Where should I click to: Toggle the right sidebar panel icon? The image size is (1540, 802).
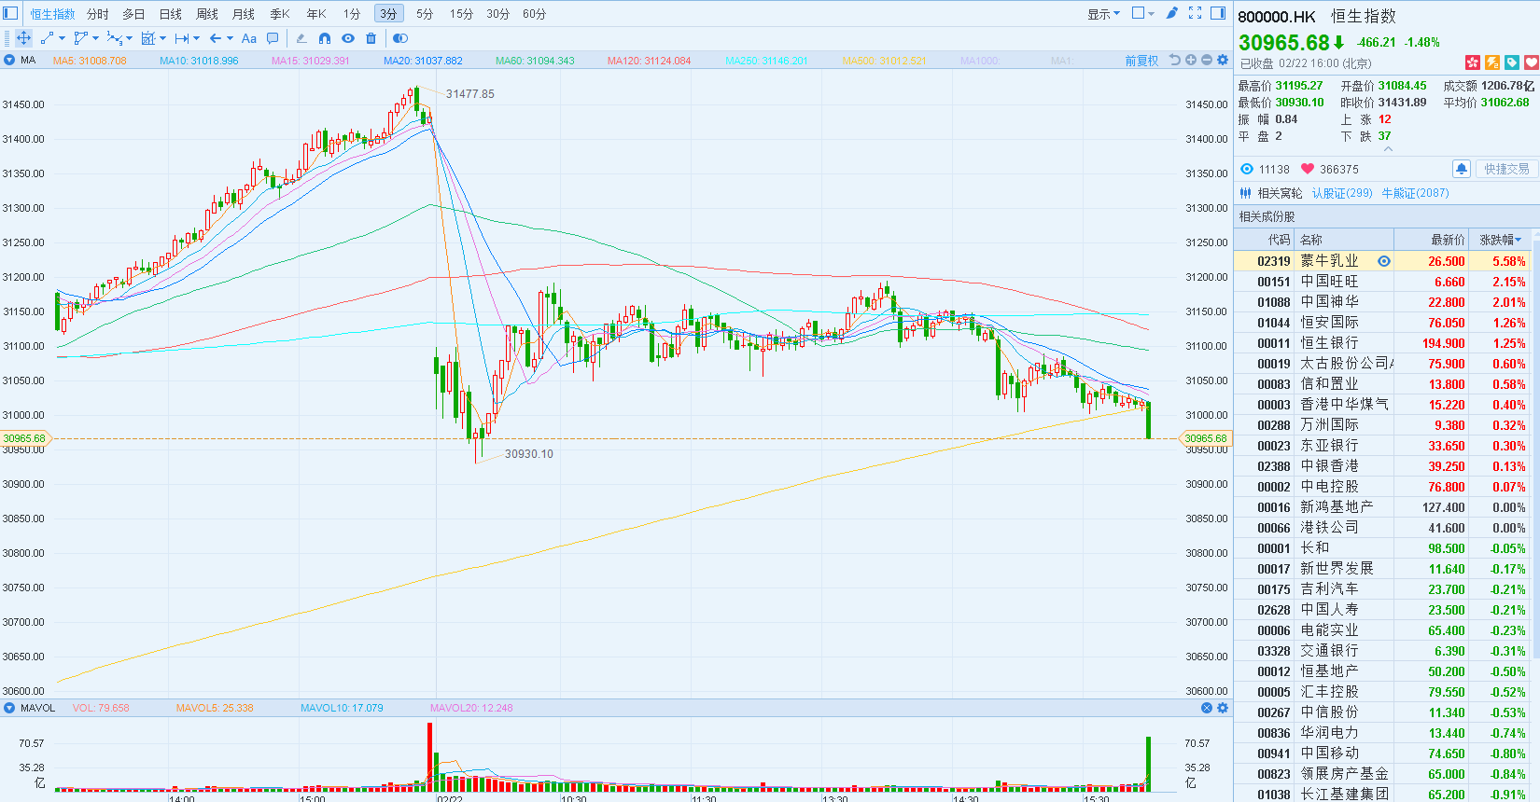coord(1218,13)
